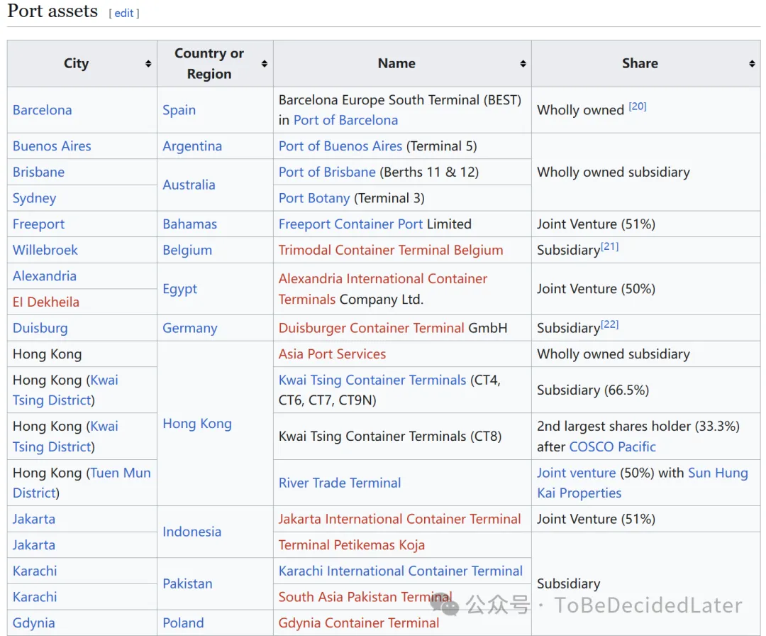
Task: Open footnote 21 next to Subsidiary
Action: pos(610,246)
